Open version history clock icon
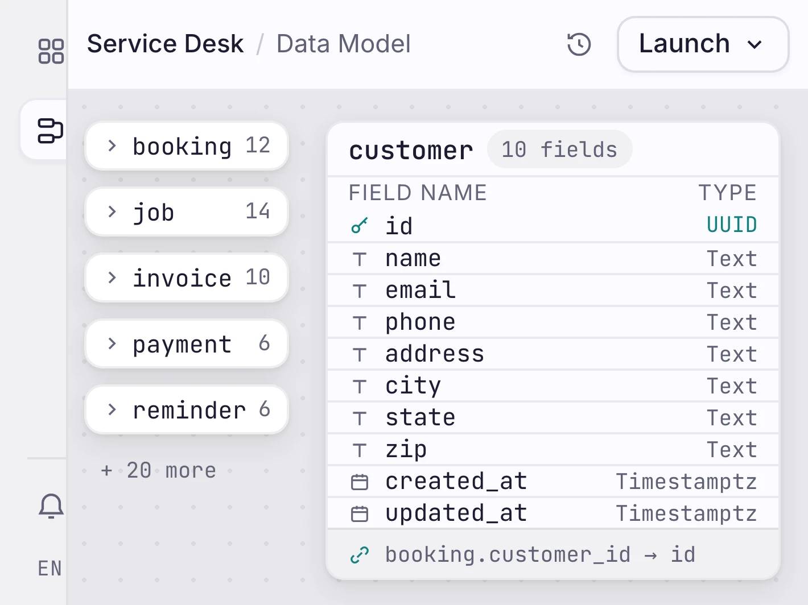 click(x=579, y=44)
